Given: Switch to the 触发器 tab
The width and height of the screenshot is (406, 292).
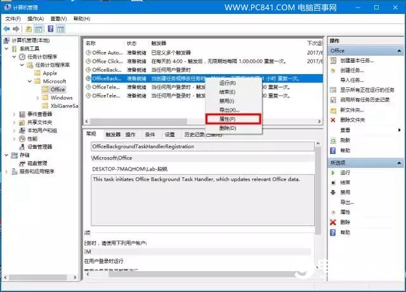Looking at the screenshot, I should coord(113,134).
